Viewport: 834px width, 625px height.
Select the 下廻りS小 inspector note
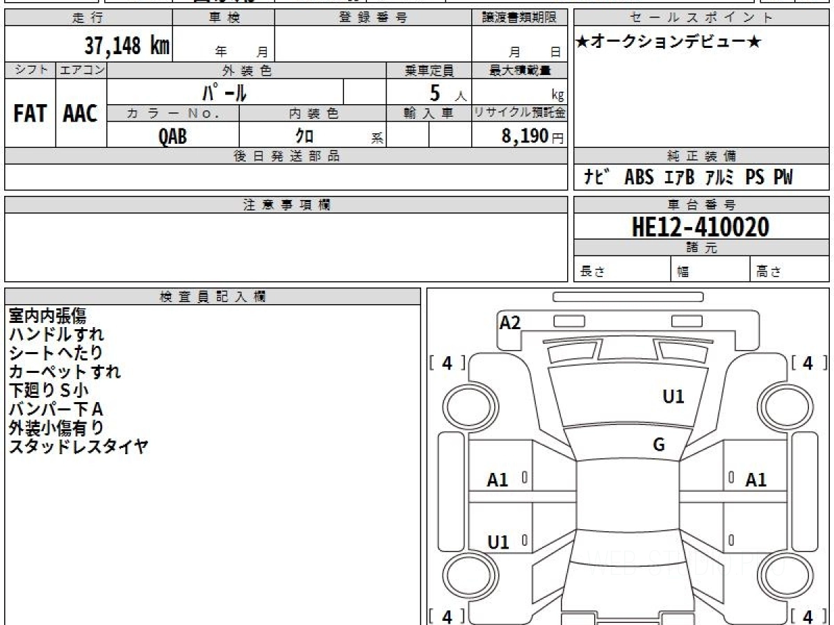49,390
